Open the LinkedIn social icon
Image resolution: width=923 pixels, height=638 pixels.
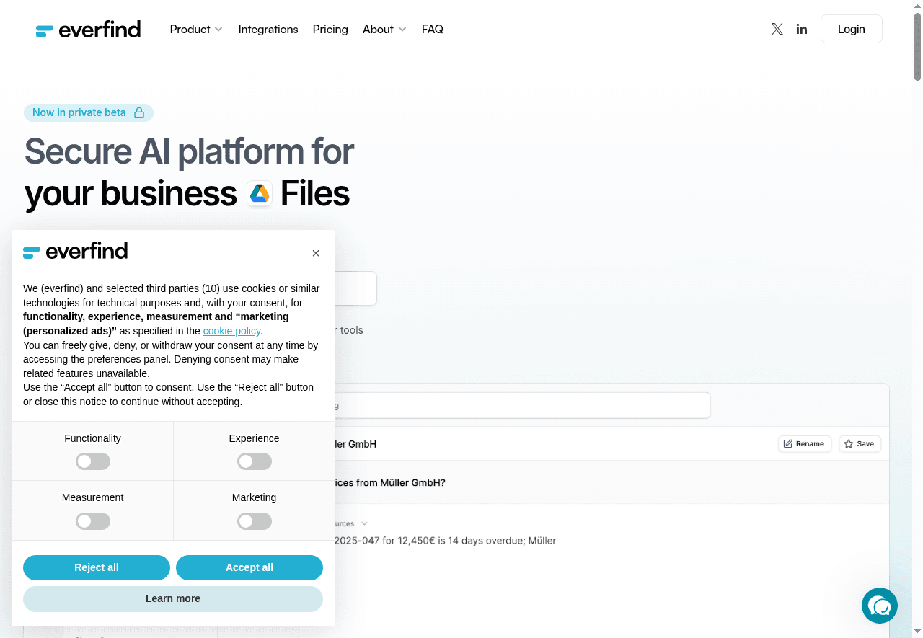[801, 29]
